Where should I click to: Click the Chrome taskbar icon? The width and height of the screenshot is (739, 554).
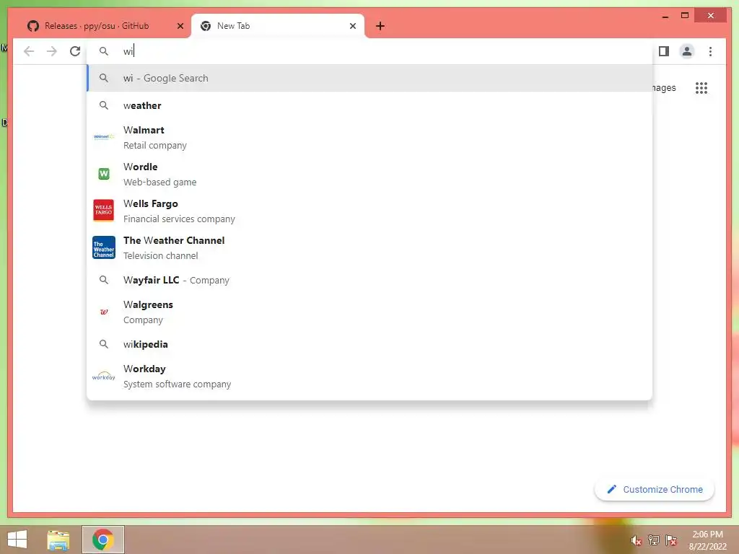tap(102, 540)
